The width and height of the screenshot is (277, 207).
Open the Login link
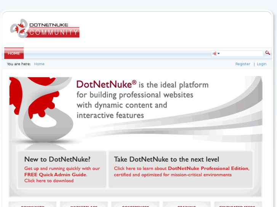[261, 64]
